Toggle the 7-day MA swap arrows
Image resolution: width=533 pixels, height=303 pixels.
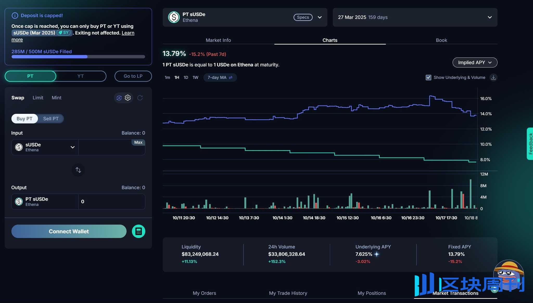click(x=230, y=77)
